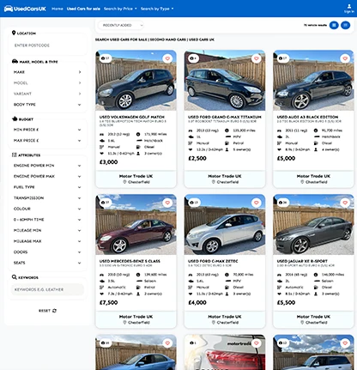Image resolution: width=357 pixels, height=370 pixels.
Task: Click the car icon beside Make, Model & Type
Action: [x=15, y=61]
